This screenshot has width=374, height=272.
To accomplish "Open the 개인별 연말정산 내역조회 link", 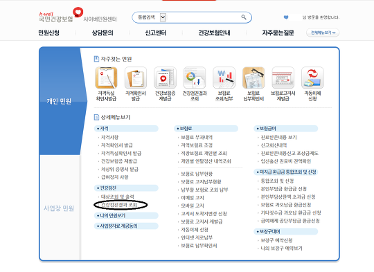I will coord(206,161).
